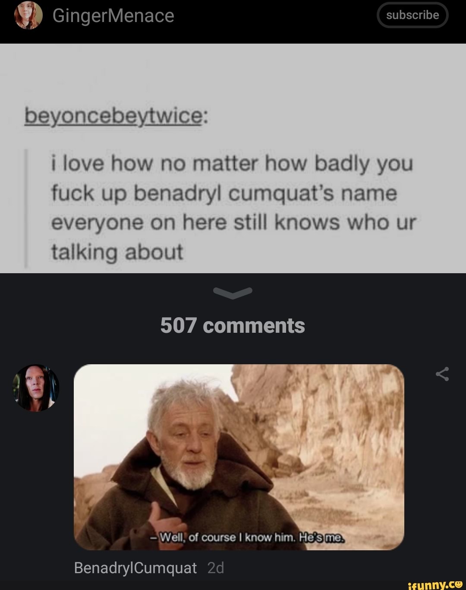
Task: Tap the "talking about" line of the post
Action: point(117,252)
